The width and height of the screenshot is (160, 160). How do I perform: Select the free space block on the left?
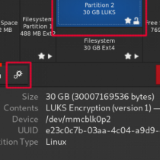pyautogui.click(x=10, y=31)
